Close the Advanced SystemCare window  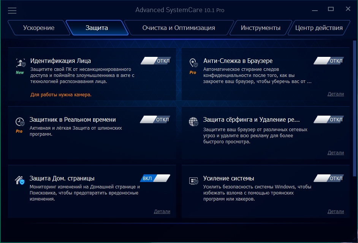click(x=348, y=9)
